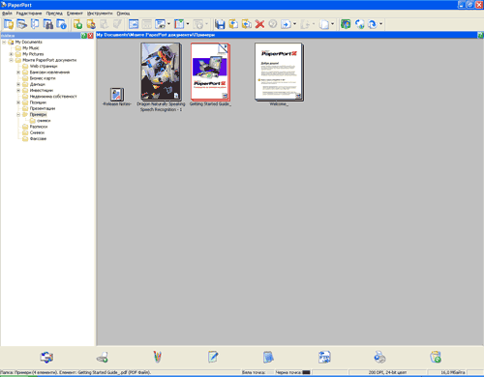Open dropdown arrow next to sort options icon

[188, 24]
